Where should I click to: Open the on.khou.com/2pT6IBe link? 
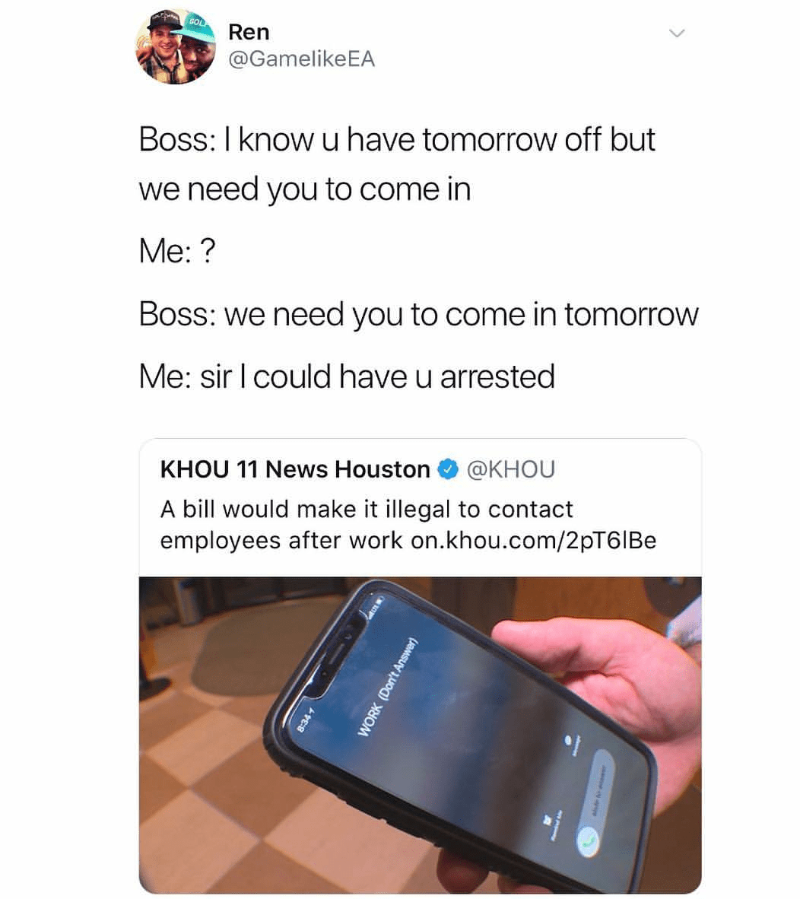(534, 541)
